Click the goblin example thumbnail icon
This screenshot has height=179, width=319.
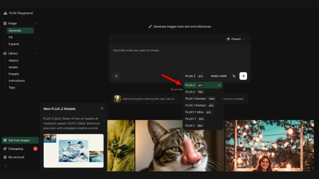pyautogui.click(x=117, y=99)
